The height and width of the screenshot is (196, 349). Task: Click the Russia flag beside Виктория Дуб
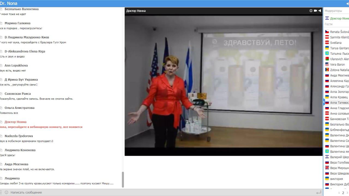coord(327,184)
